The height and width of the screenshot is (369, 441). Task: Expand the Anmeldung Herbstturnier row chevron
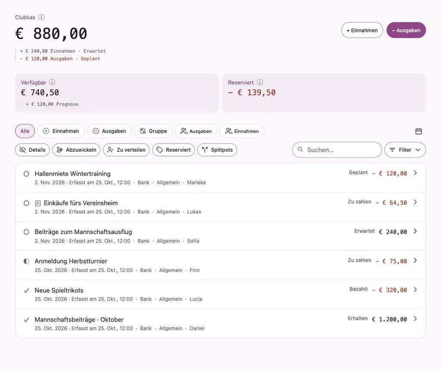pos(416,261)
